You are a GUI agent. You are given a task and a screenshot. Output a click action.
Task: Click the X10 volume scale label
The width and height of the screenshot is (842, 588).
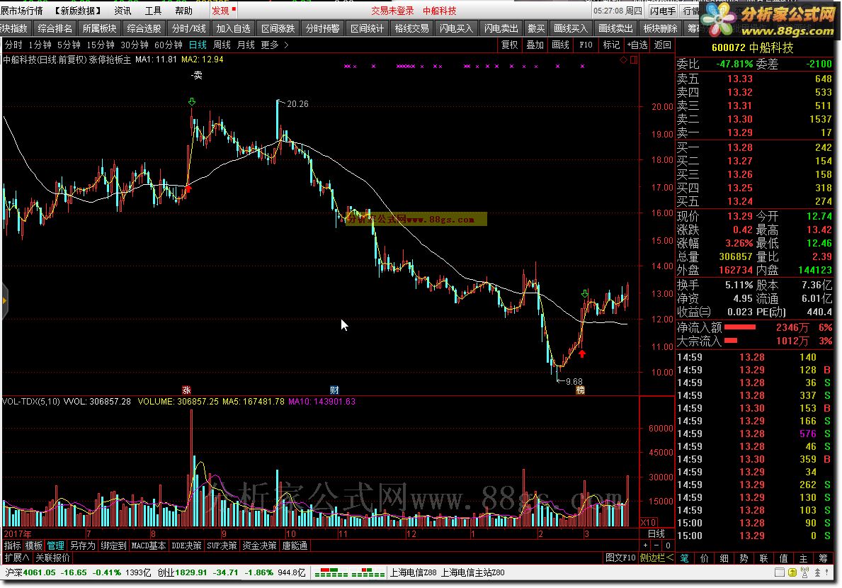(x=648, y=523)
